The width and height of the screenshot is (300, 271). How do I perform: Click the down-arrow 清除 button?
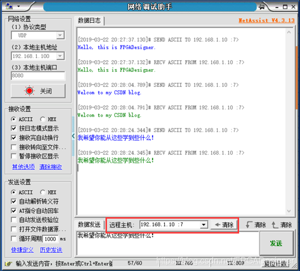[256, 225]
